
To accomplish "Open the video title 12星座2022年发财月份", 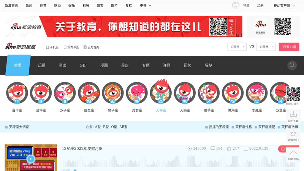I will [x=82, y=149].
